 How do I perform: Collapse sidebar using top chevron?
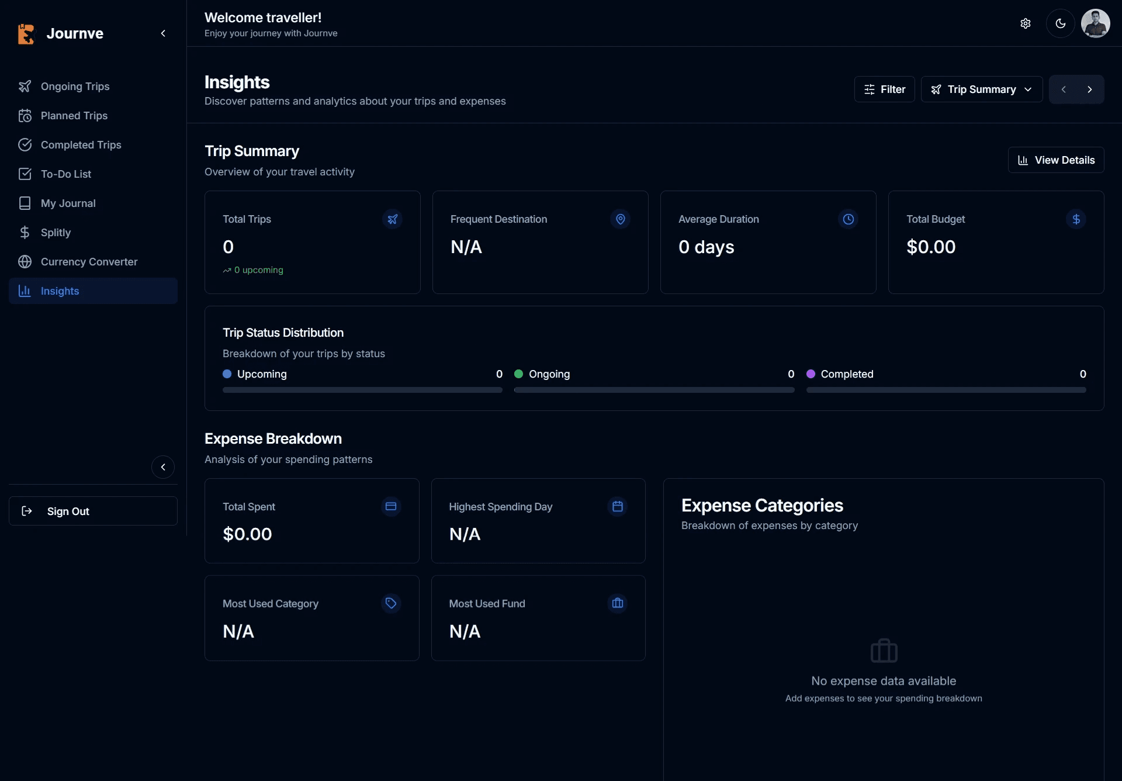coord(163,33)
